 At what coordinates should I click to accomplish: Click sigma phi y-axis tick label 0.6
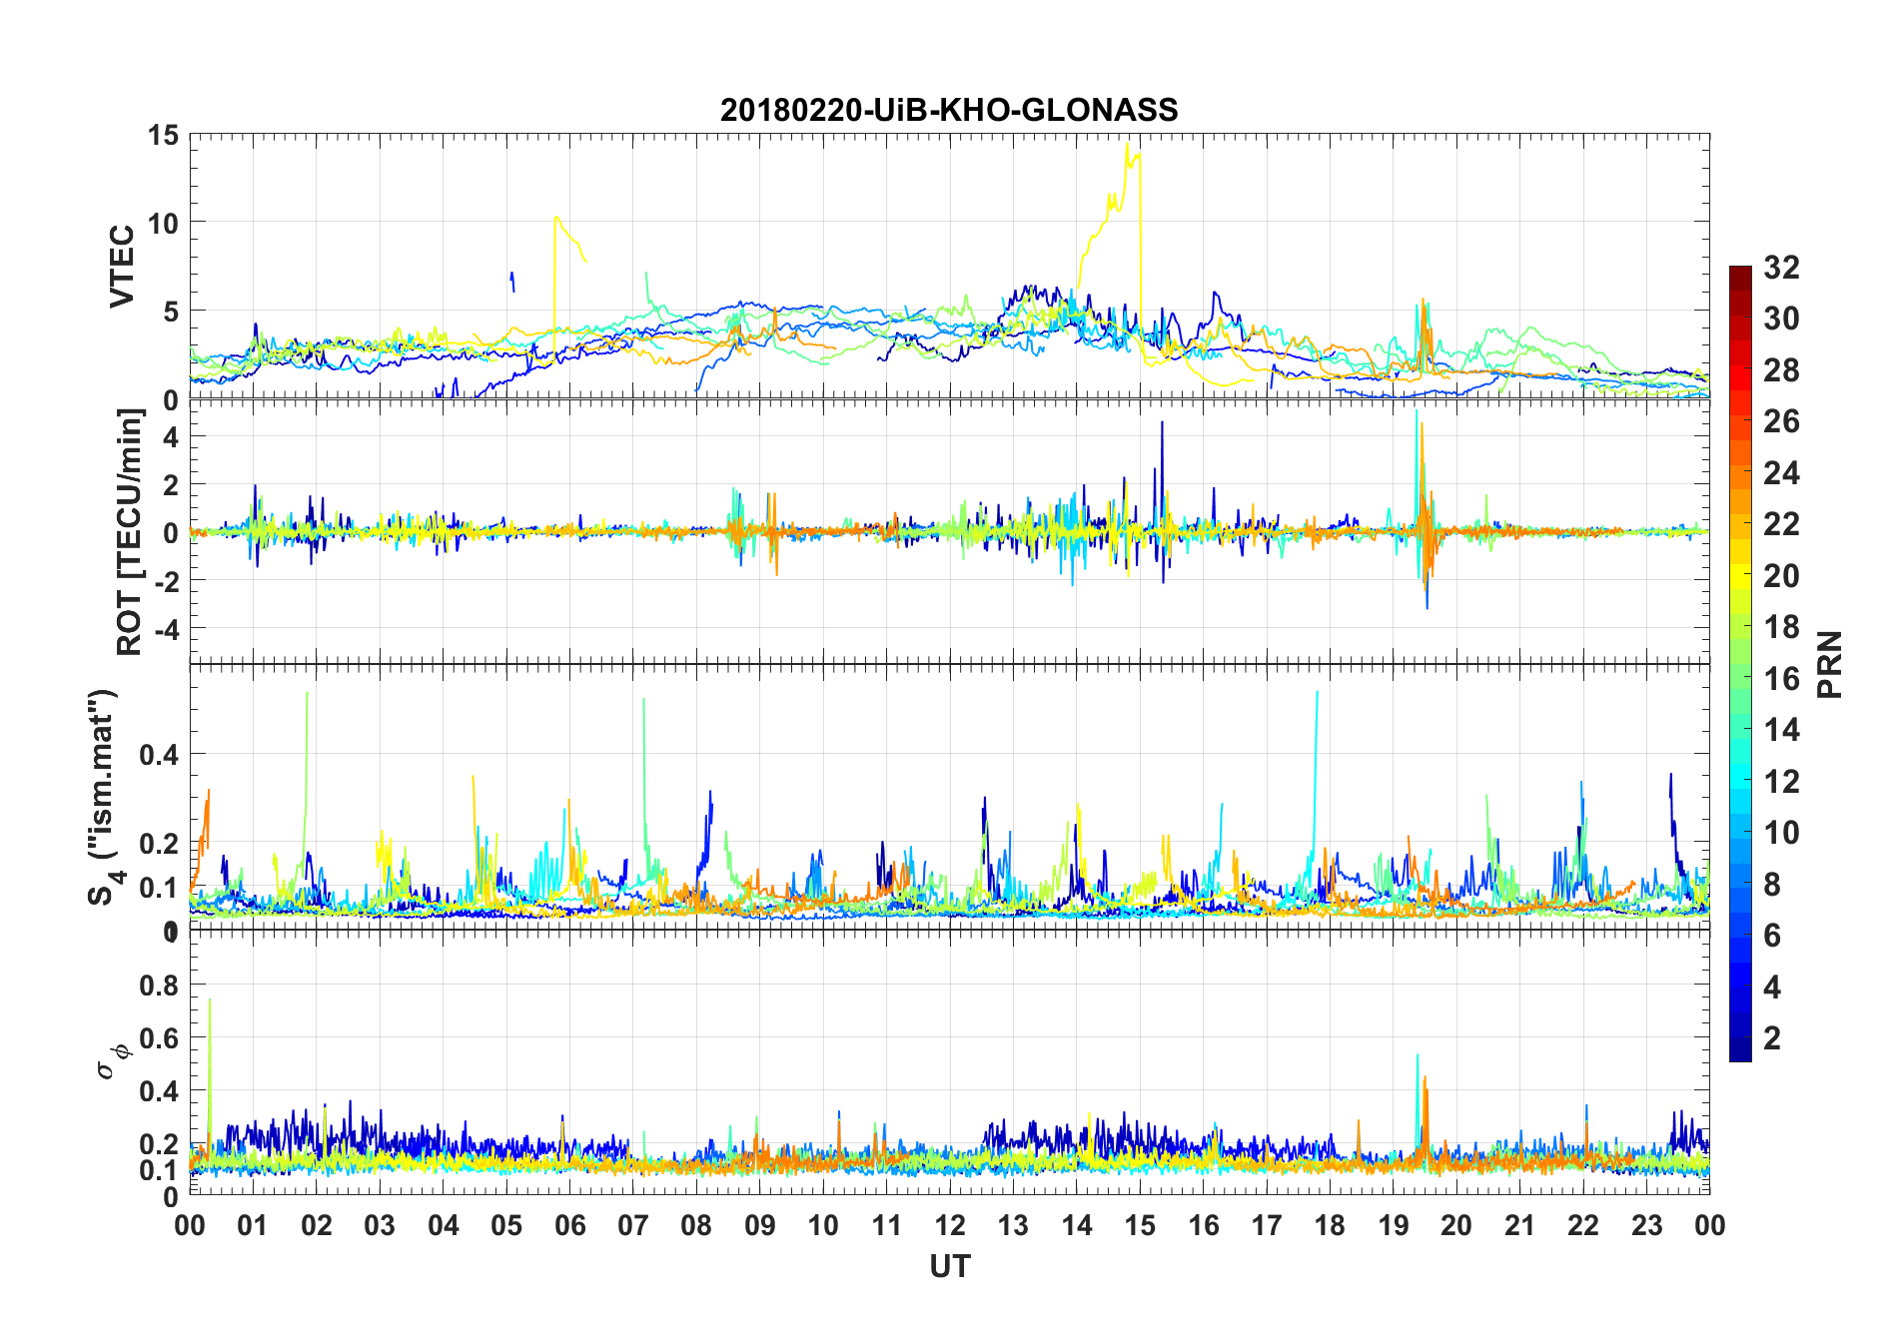click(x=160, y=1038)
